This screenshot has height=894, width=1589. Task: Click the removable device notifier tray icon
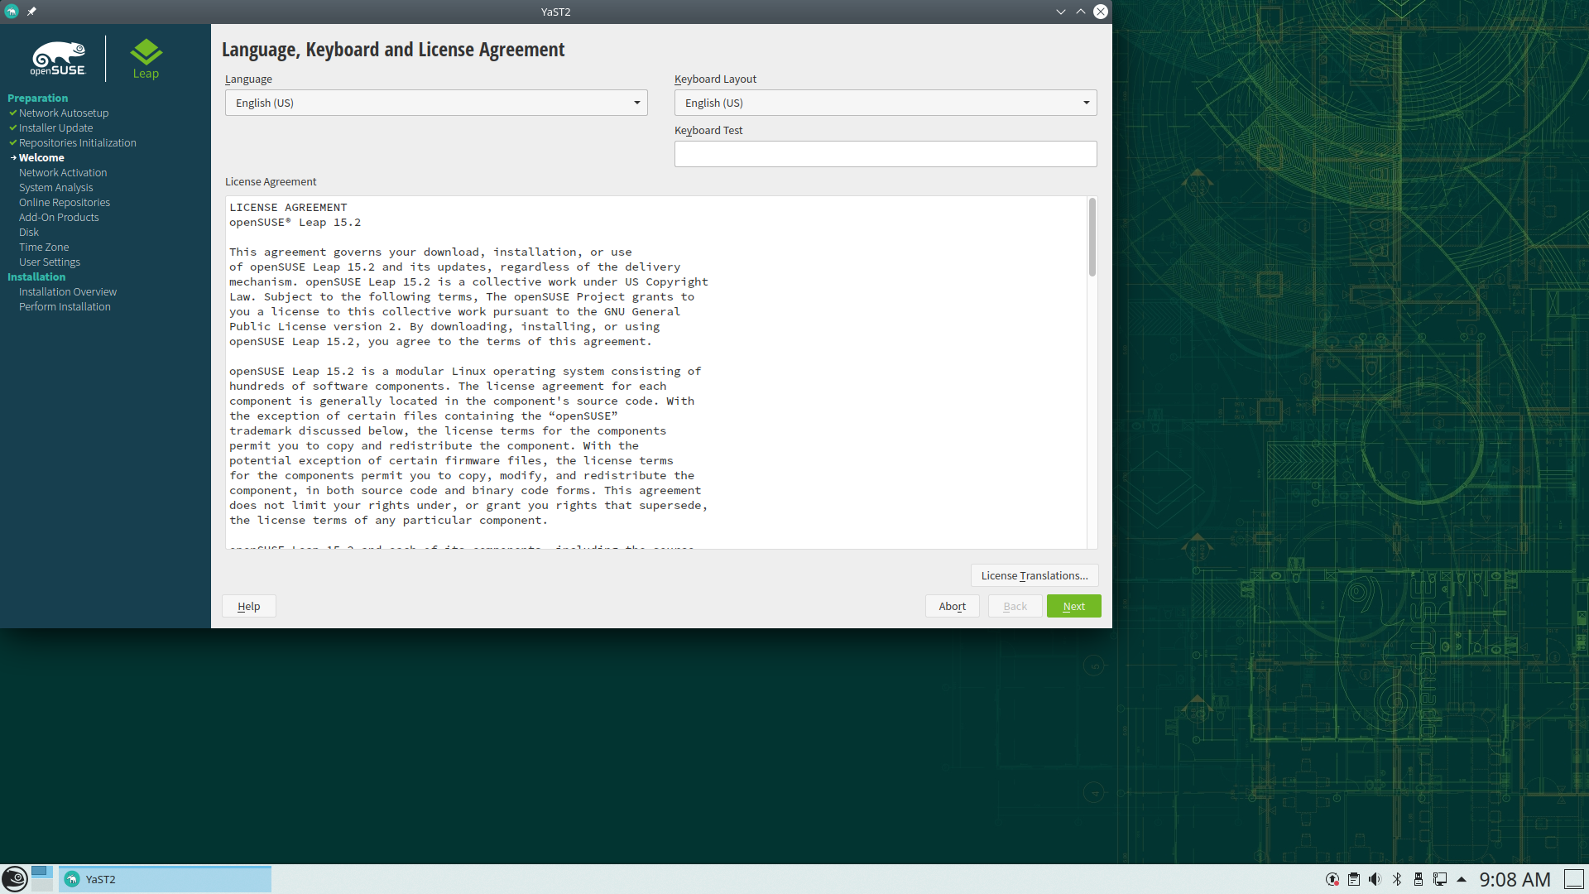[1419, 879]
